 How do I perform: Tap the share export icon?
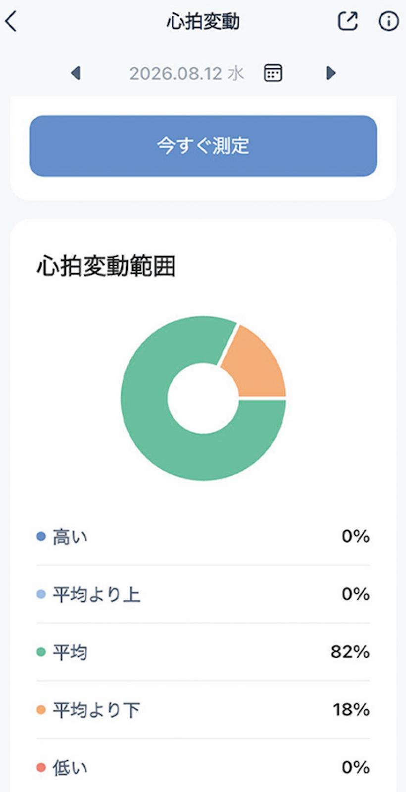click(x=348, y=21)
